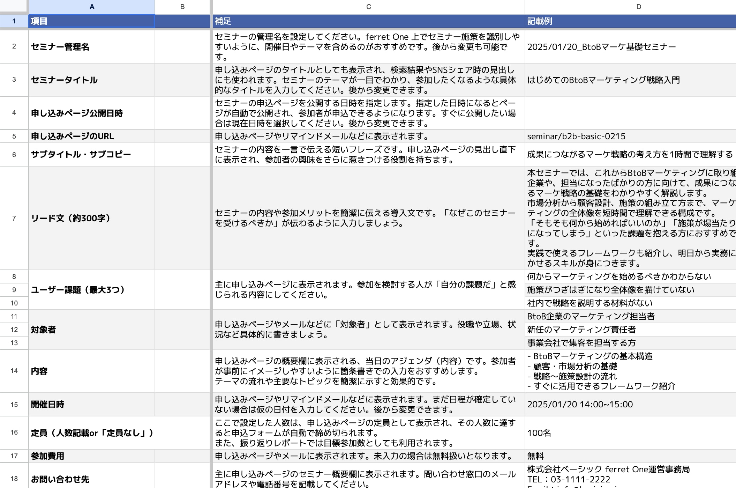Click the 100名 example cell

click(630, 433)
